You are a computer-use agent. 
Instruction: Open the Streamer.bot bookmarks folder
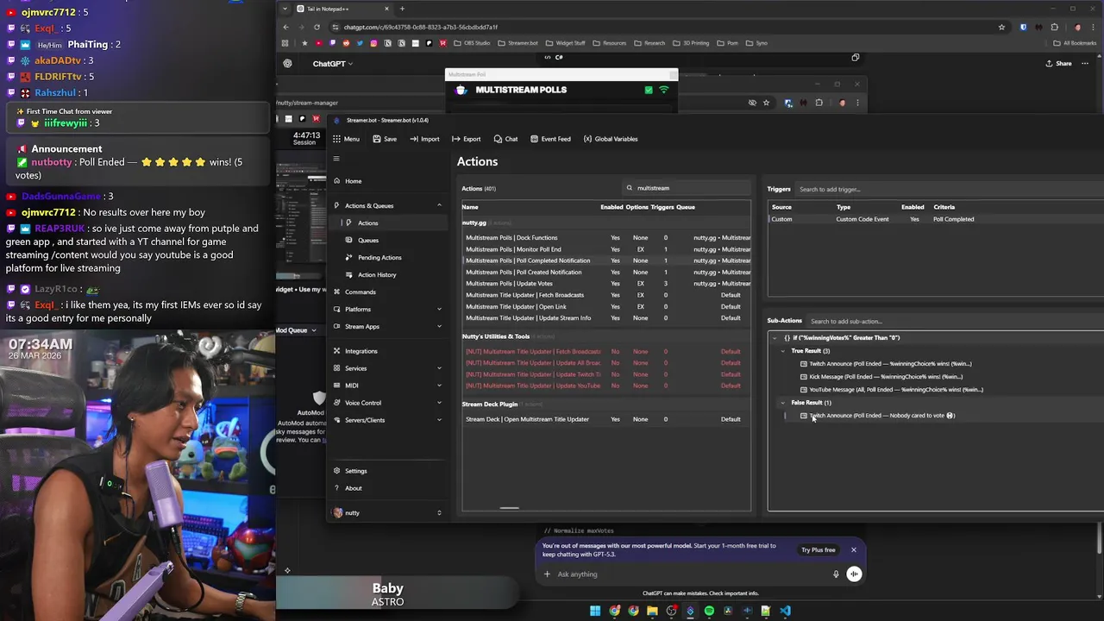pyautogui.click(x=517, y=43)
